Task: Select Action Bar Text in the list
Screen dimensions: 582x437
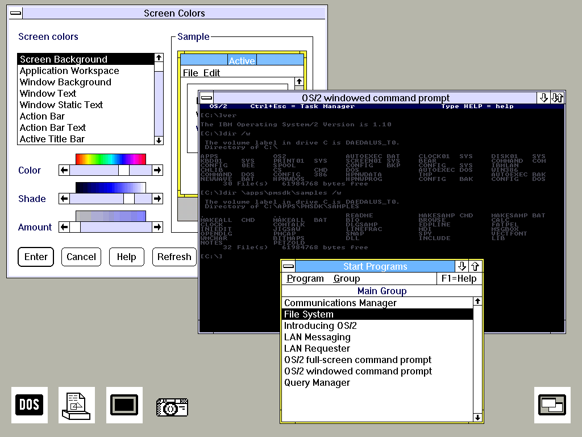Action: coord(86,127)
